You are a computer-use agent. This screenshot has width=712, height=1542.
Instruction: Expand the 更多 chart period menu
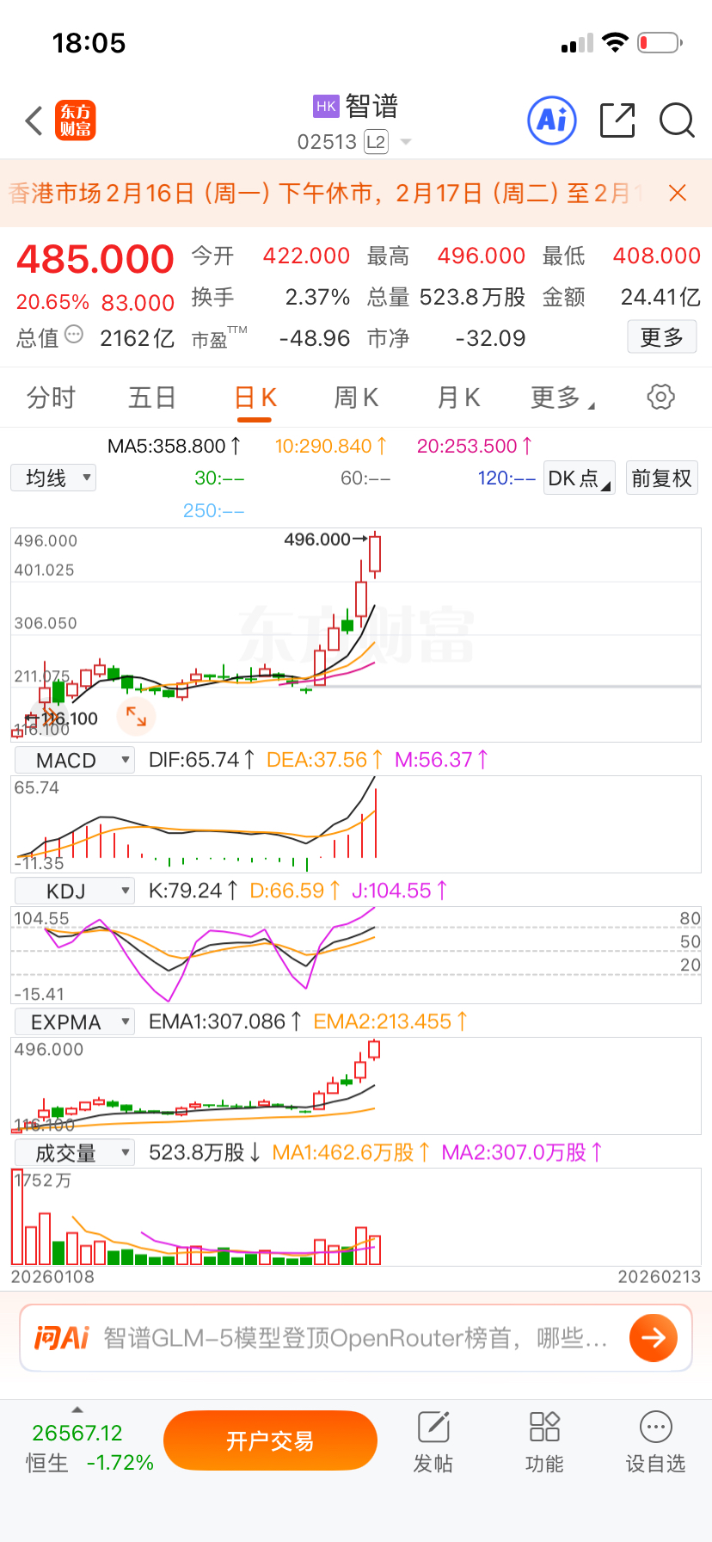click(x=562, y=398)
